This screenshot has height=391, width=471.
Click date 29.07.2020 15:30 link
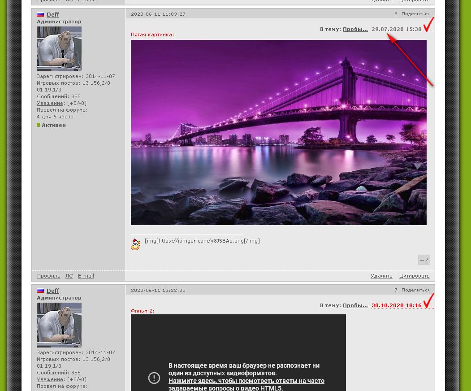tap(397, 29)
